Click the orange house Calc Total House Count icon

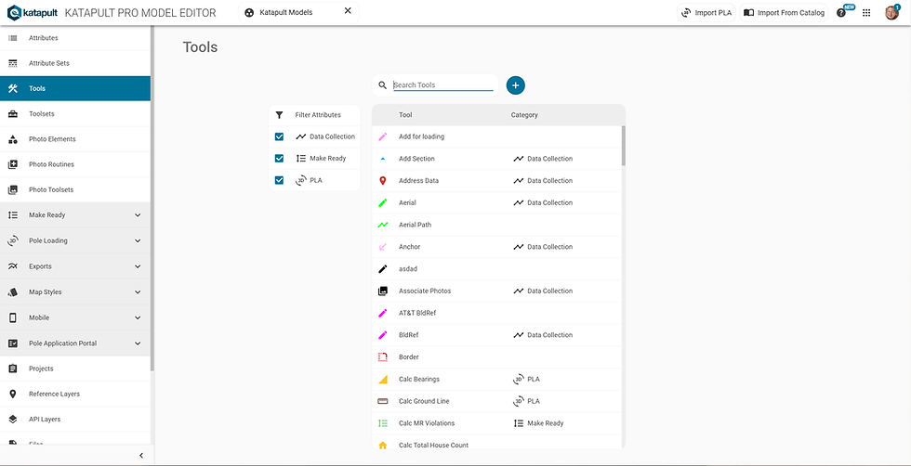point(382,445)
